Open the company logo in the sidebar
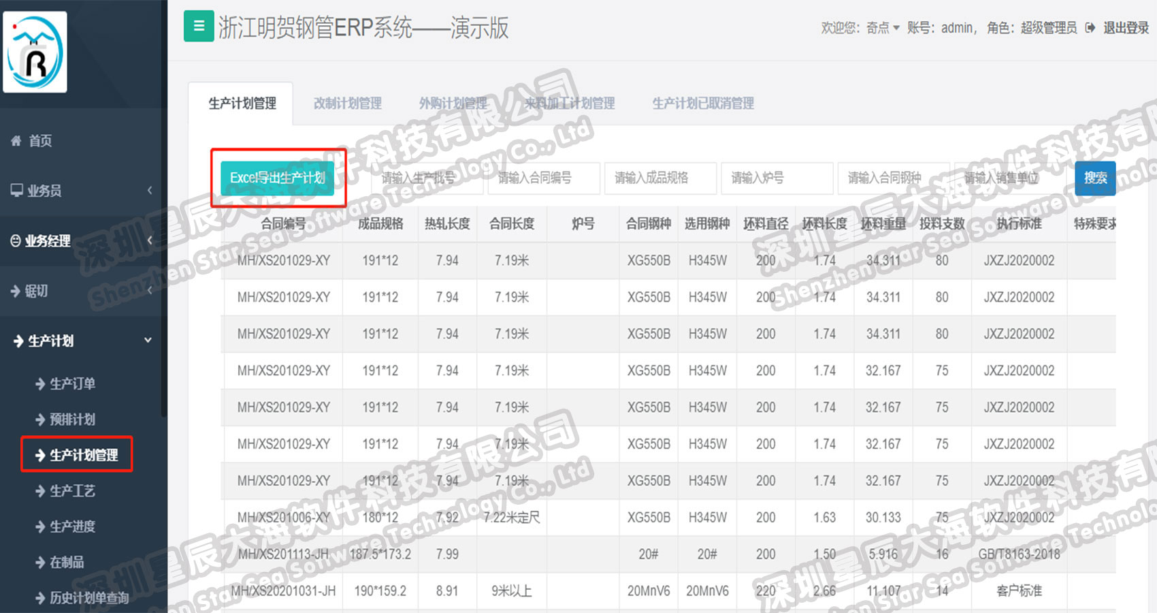The height and width of the screenshot is (613, 1157). pos(35,52)
